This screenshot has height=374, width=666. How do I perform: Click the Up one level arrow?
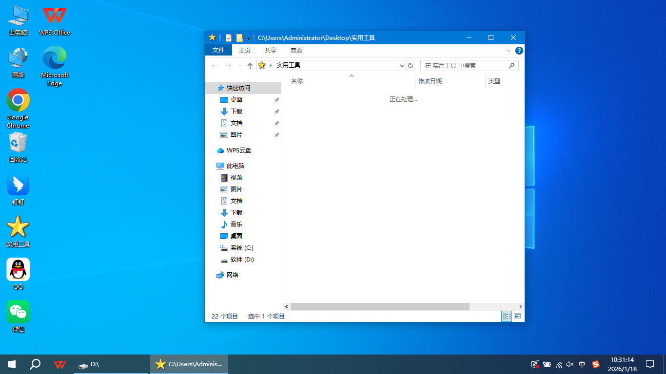pos(250,66)
